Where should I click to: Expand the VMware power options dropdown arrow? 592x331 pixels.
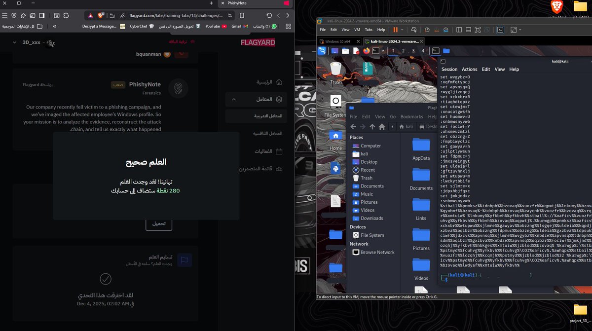coord(402,30)
